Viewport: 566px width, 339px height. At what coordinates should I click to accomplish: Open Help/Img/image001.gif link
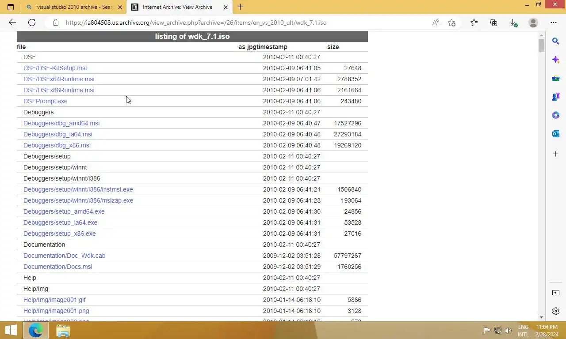click(54, 300)
